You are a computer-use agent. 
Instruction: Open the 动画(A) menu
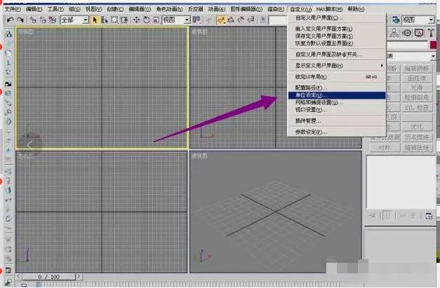(x=217, y=9)
